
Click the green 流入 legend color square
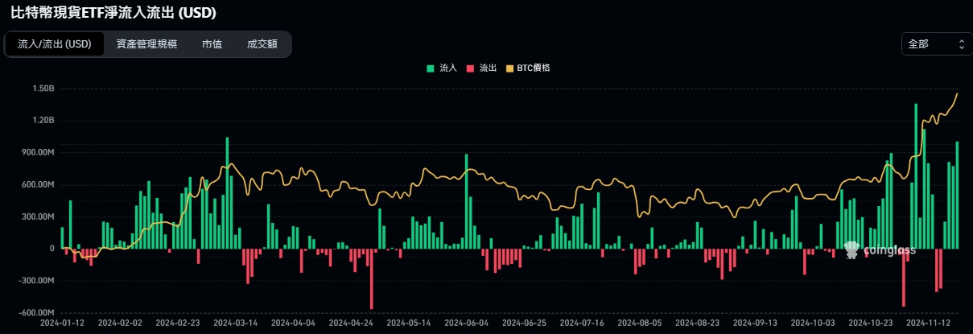click(x=431, y=68)
